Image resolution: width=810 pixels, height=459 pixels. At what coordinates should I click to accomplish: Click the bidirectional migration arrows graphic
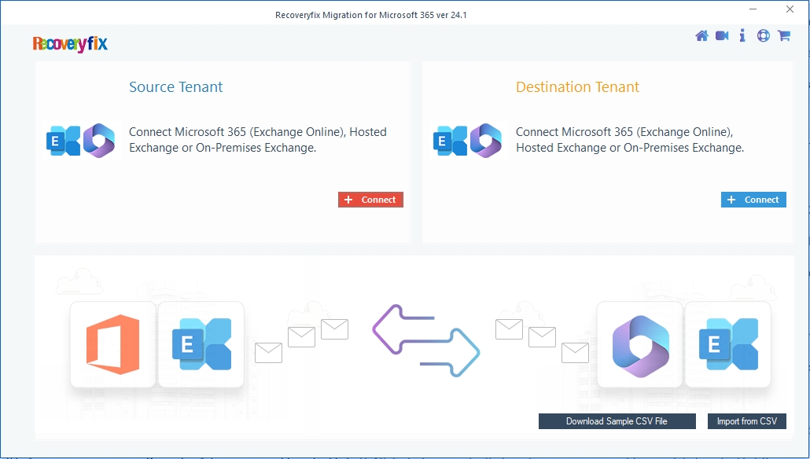click(425, 341)
